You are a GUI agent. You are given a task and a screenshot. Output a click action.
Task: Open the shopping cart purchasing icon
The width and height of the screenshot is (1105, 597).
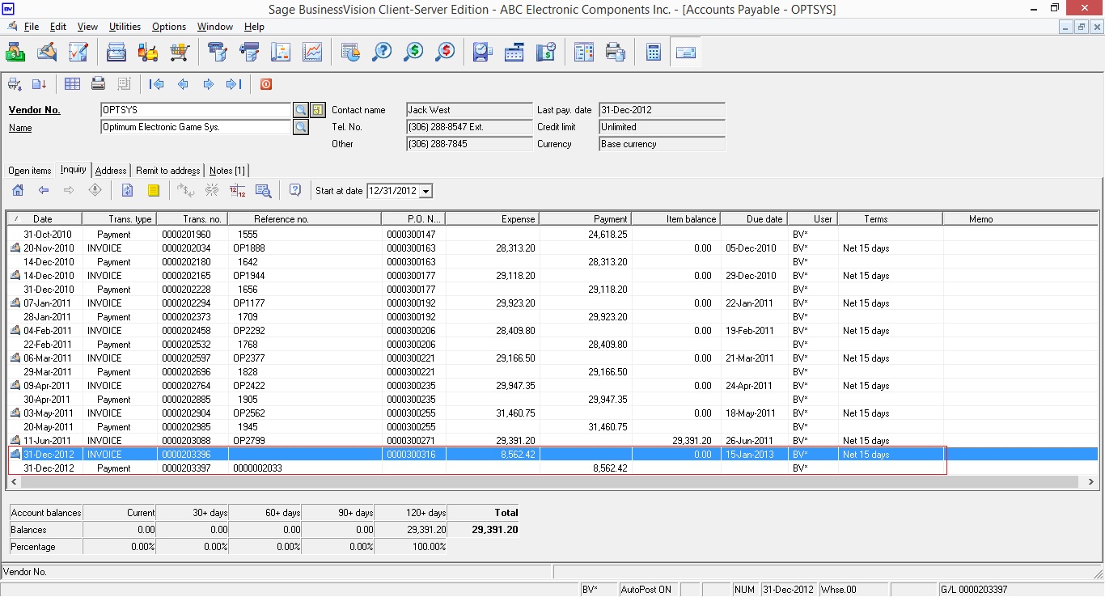(179, 53)
